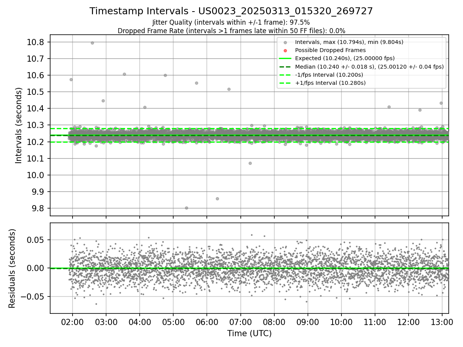Click the x-axis tick label '09:00'
The height and width of the screenshot is (347, 463).
coord(308,322)
